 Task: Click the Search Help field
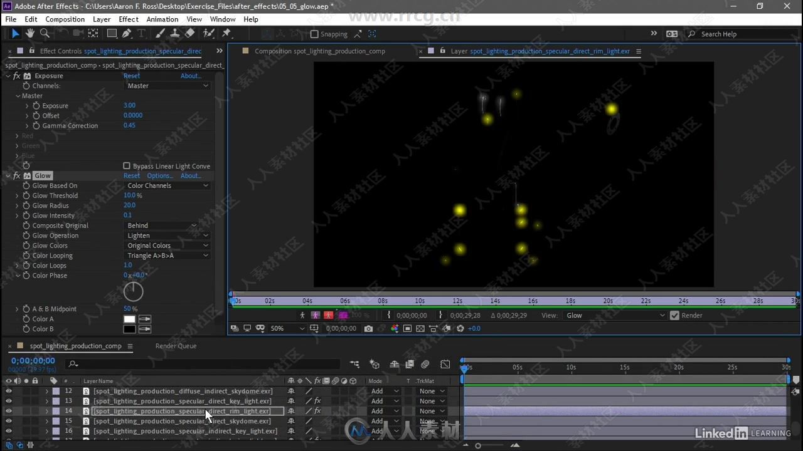click(x=742, y=34)
